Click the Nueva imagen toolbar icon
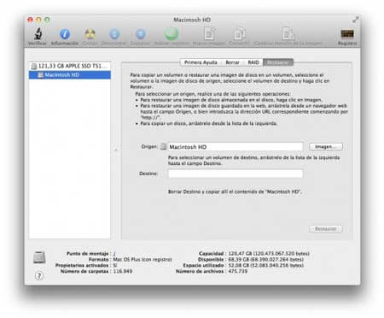The height and width of the screenshot is (318, 384). (x=209, y=33)
